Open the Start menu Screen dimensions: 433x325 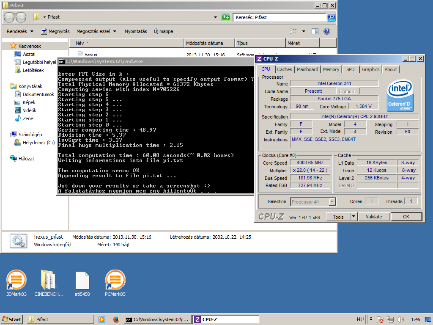(11, 319)
